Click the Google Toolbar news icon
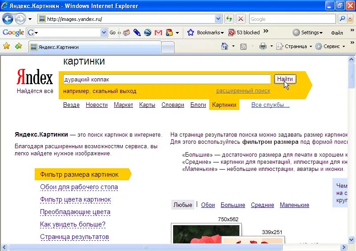This screenshot has height=251, width=356. [126, 32]
